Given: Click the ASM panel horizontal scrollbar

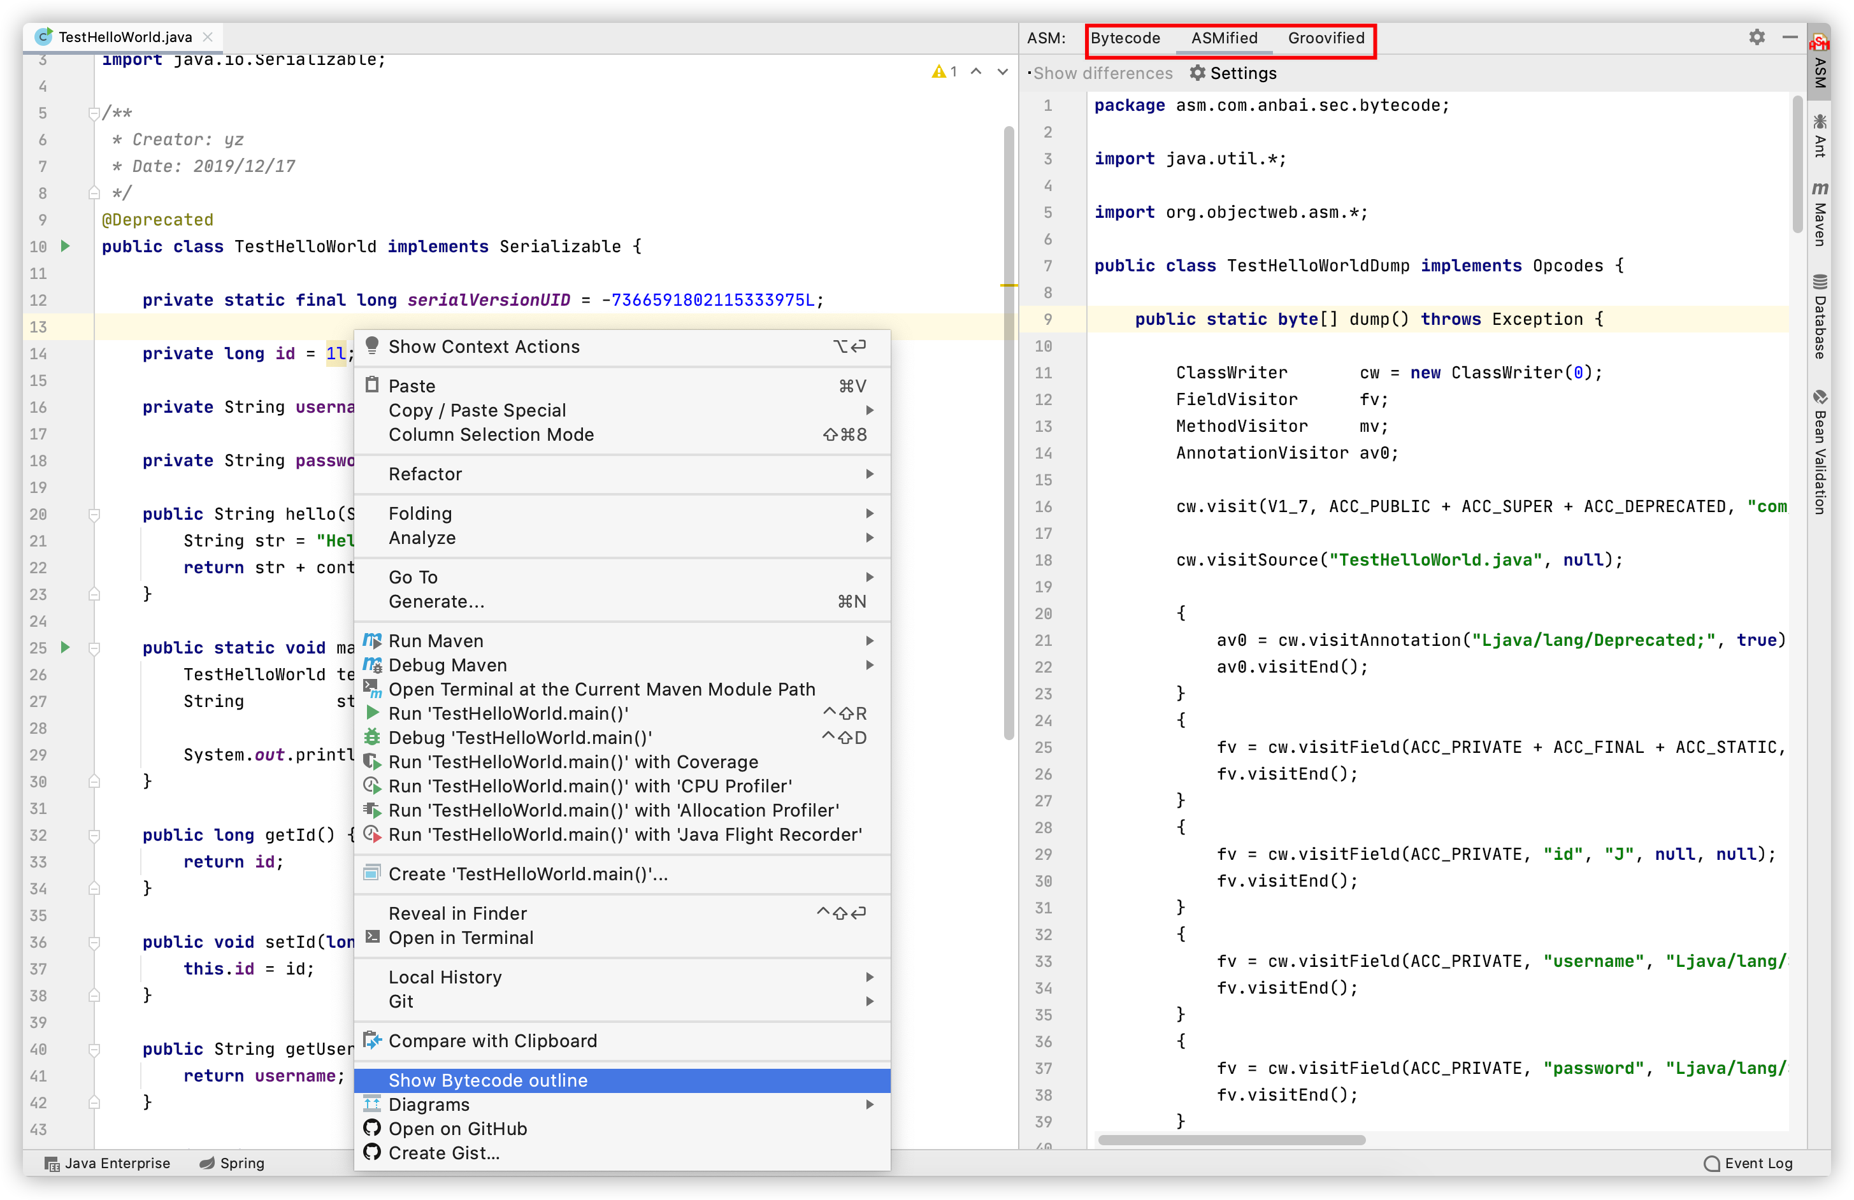Looking at the screenshot, I should tap(1231, 1140).
